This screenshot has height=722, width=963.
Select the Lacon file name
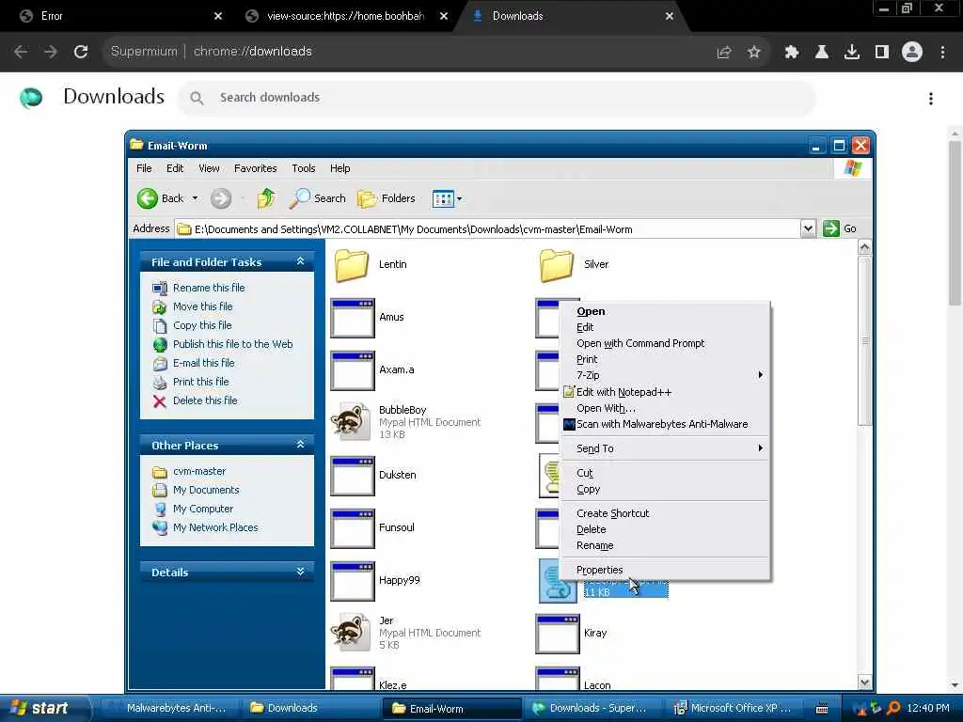(597, 685)
